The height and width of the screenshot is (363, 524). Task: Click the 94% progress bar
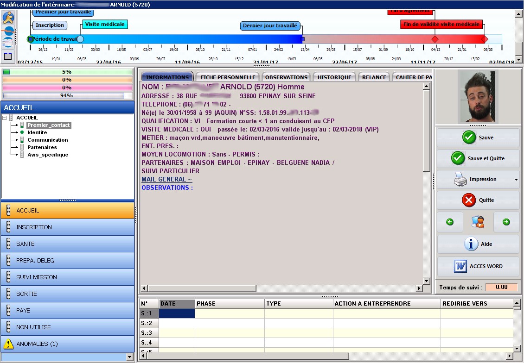coord(67,95)
